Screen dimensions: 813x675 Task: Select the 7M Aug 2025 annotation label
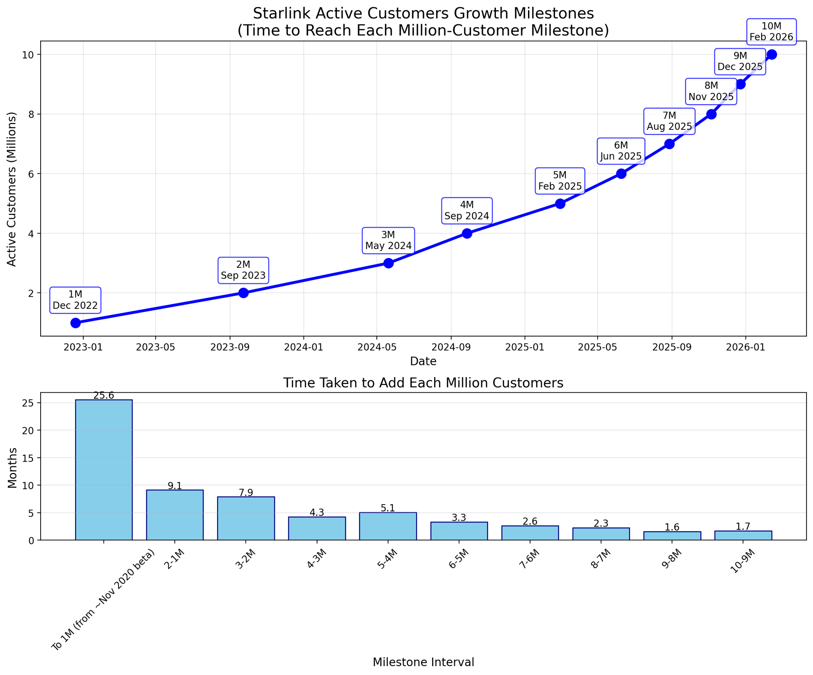669,121
